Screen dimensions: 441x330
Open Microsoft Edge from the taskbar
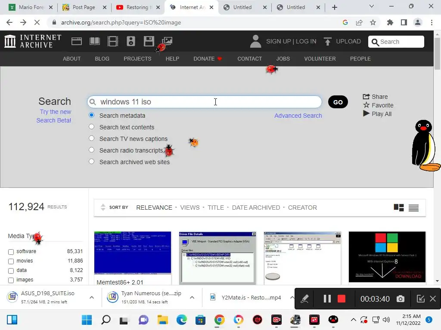tap(182, 320)
